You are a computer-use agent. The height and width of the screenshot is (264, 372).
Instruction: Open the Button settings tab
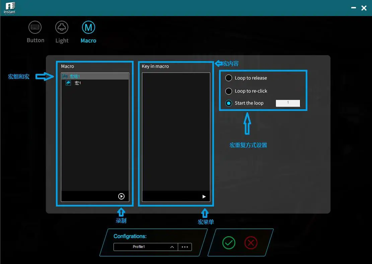pyautogui.click(x=35, y=32)
